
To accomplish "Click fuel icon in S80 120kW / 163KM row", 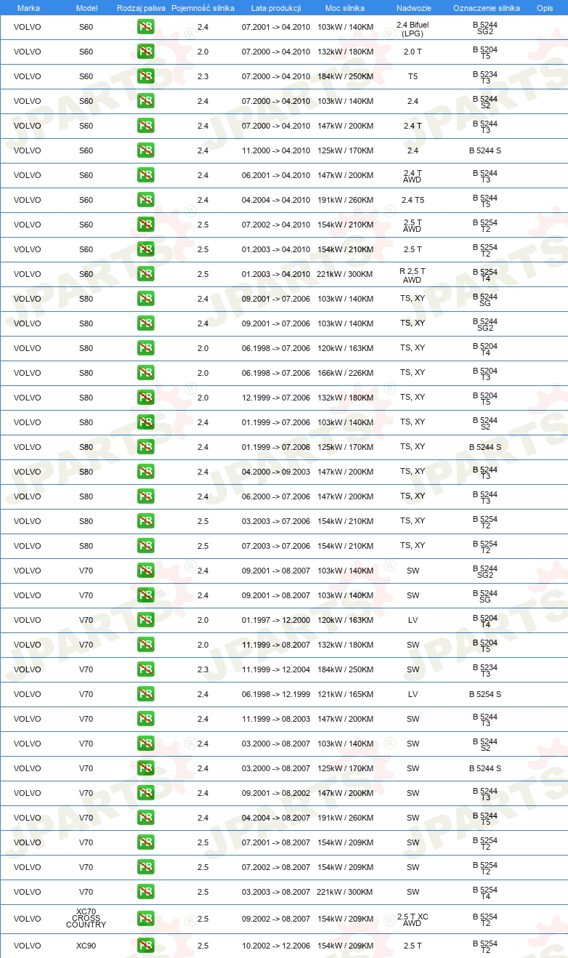I will pos(145,349).
